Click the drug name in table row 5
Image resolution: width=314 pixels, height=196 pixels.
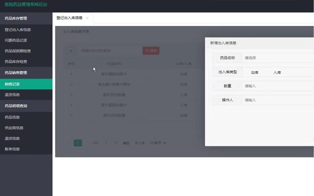point(114,115)
